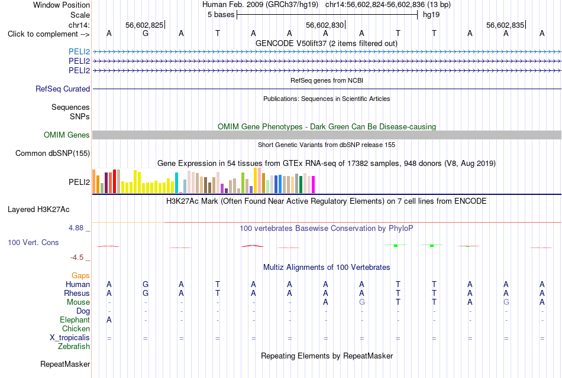Click the Dog species label
Image resolution: width=562 pixels, height=378 pixels.
click(83, 311)
